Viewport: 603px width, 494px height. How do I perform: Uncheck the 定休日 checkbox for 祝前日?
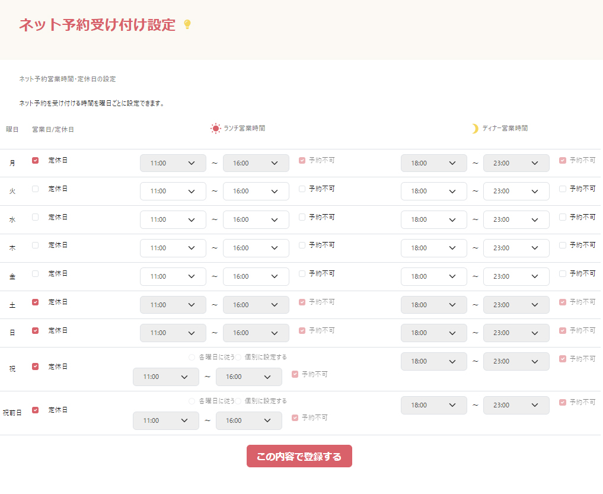point(35,410)
